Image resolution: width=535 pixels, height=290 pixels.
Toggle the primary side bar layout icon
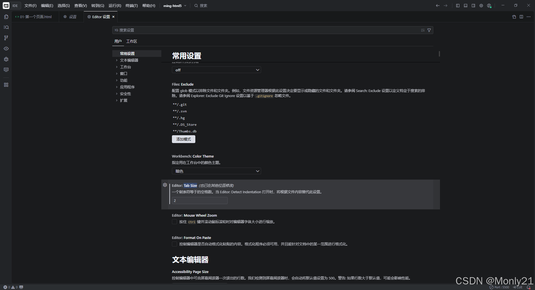(458, 6)
